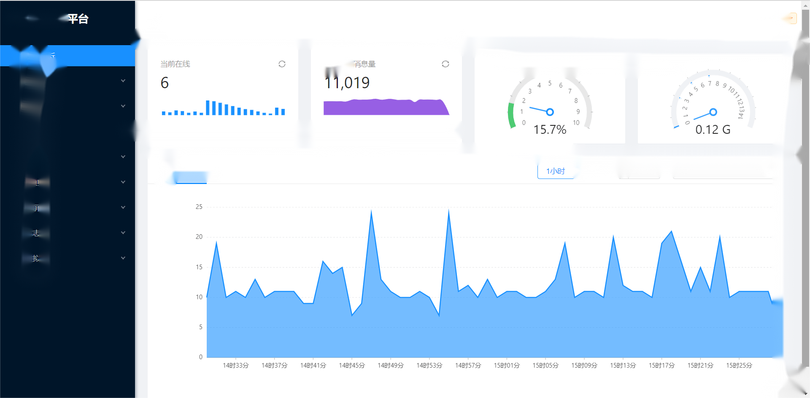
Task: Select the blue underlined chart tab
Action: pos(191,177)
